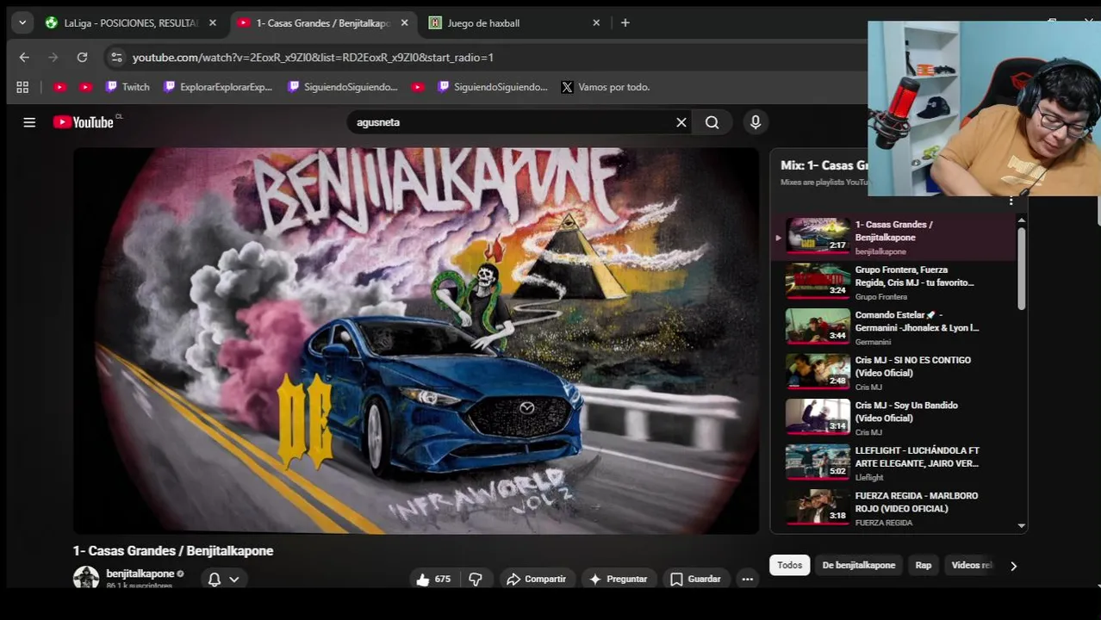Open the YouTube bookmark before second Siguiendo
Viewport: 1101px width, 620px height.
[x=418, y=87]
